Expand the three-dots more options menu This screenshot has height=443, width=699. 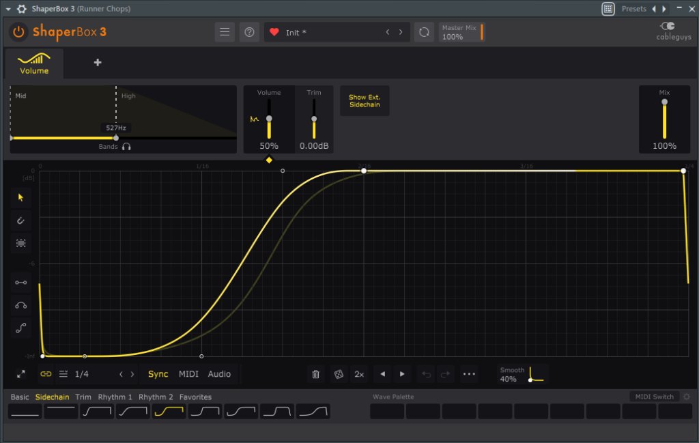(468, 374)
